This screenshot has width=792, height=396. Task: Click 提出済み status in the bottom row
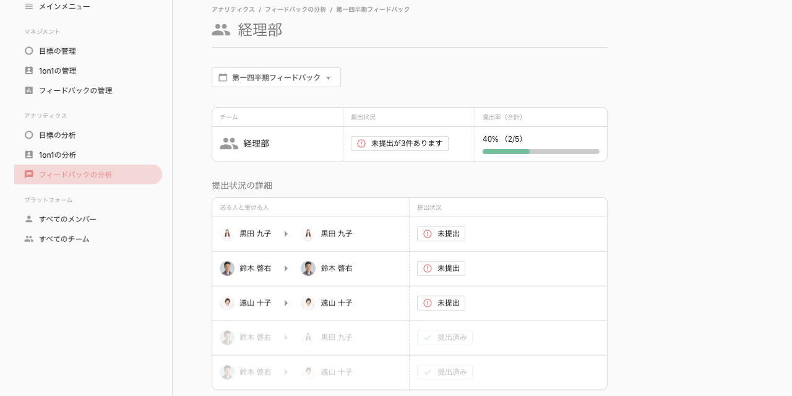pos(445,372)
